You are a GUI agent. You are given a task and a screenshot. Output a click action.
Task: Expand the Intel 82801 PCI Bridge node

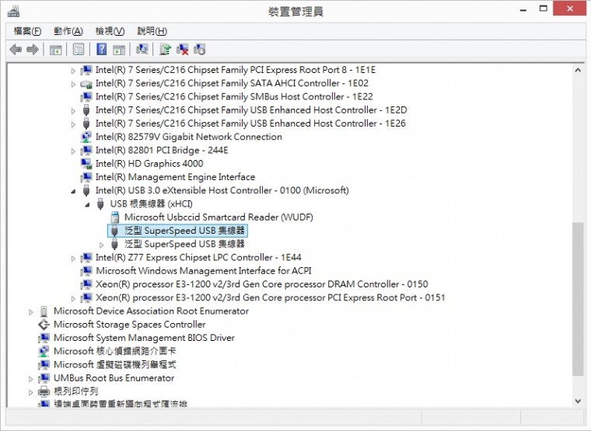(x=73, y=151)
